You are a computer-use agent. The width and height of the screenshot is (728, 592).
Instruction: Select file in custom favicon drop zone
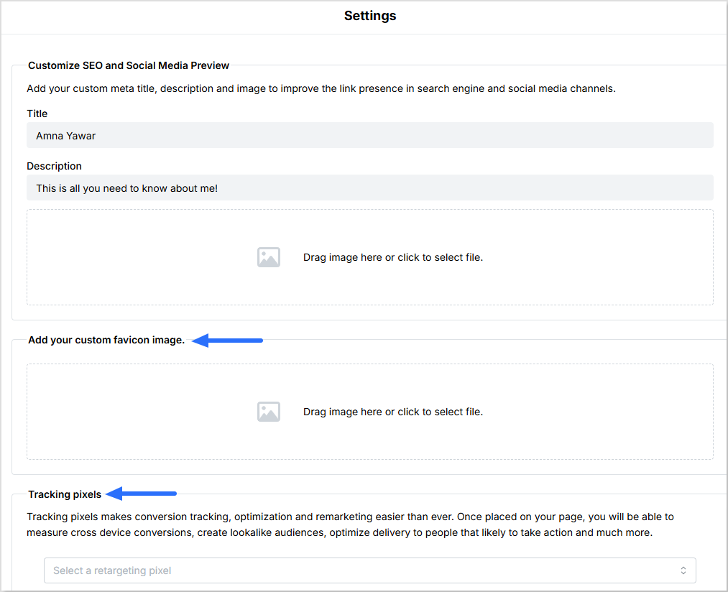(x=369, y=412)
